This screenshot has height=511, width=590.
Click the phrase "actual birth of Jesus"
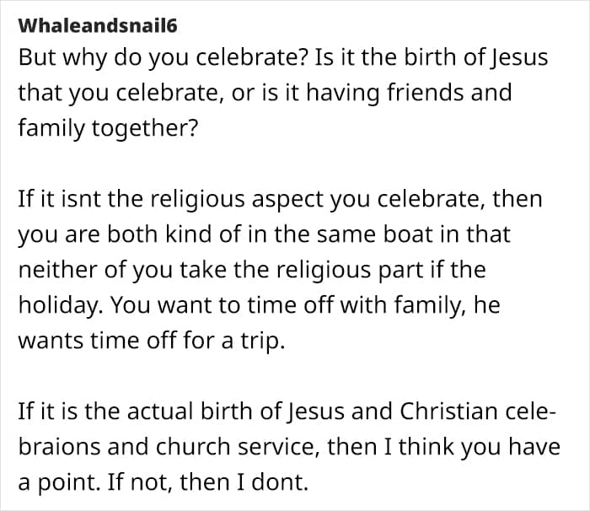(x=235, y=411)
